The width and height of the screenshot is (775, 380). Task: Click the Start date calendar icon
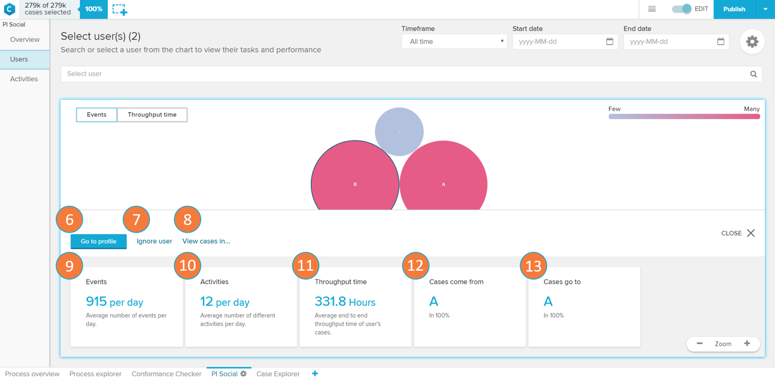[x=610, y=42]
